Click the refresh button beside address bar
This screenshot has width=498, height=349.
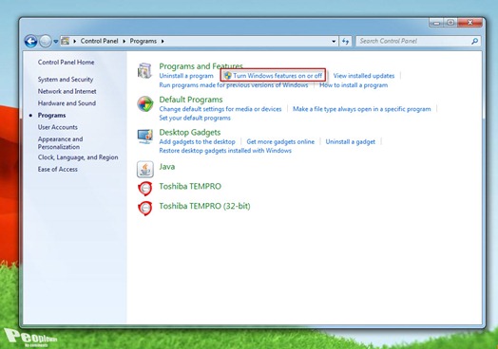tap(345, 41)
